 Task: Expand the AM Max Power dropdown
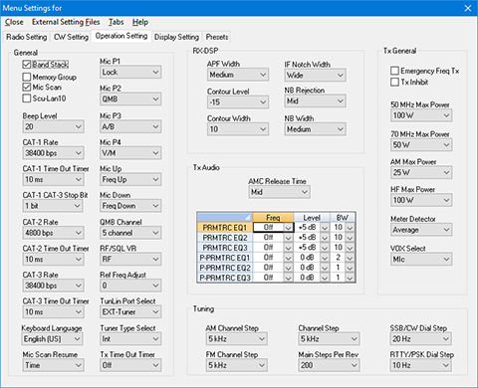[x=421, y=172]
